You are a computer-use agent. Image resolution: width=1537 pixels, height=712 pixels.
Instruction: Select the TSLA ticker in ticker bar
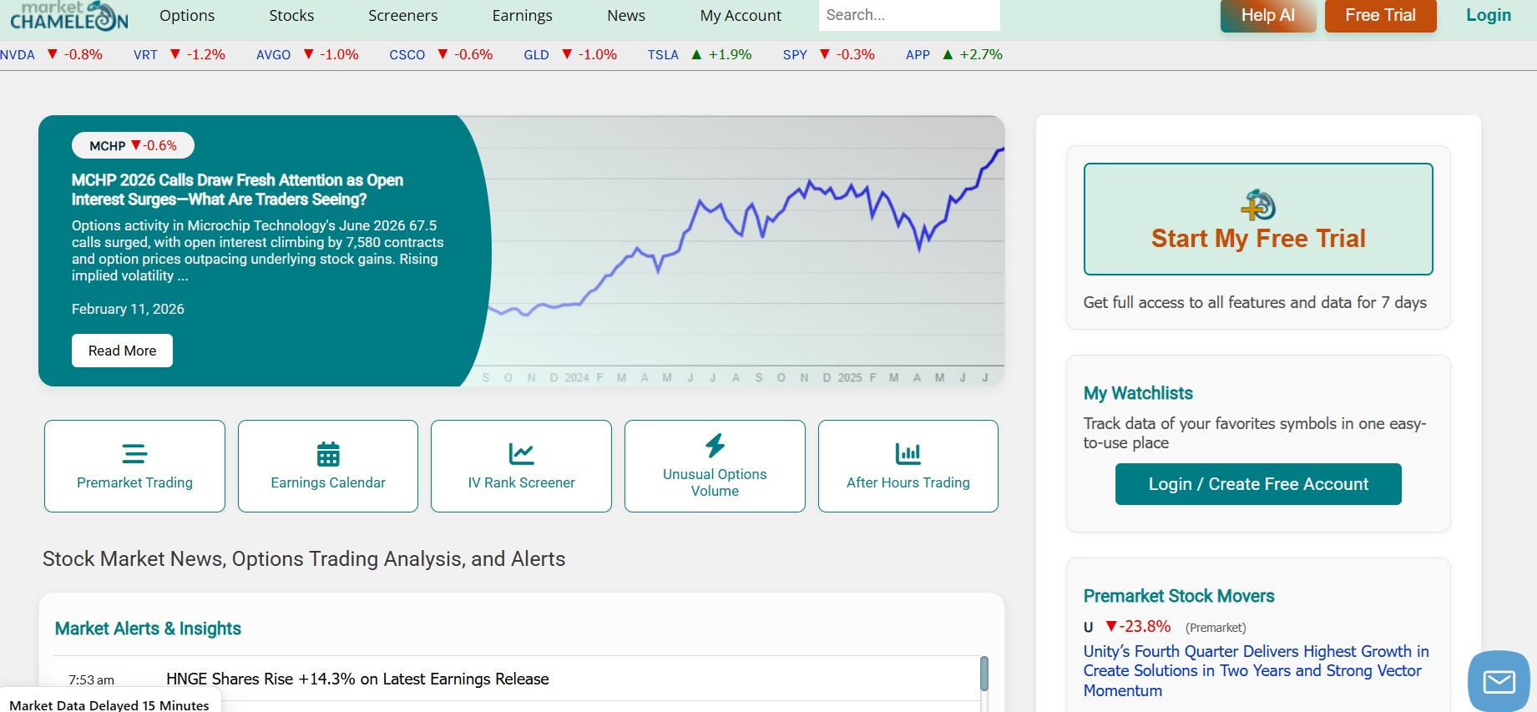coord(663,55)
